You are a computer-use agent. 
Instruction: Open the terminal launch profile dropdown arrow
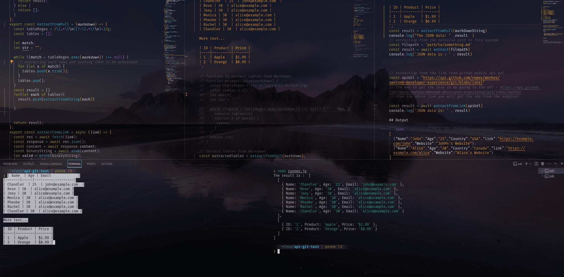(530, 164)
